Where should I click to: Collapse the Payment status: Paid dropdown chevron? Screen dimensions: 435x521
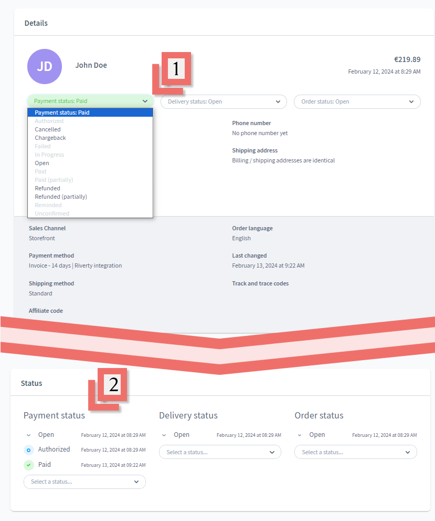coord(146,101)
